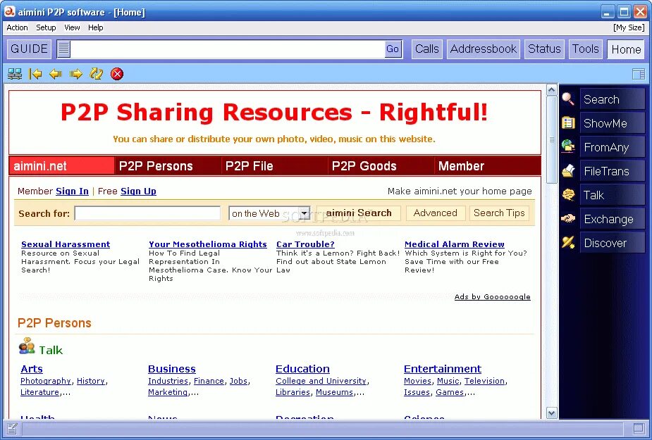Image resolution: width=652 pixels, height=440 pixels.
Task: Open the Education category link
Action: pyautogui.click(x=302, y=369)
